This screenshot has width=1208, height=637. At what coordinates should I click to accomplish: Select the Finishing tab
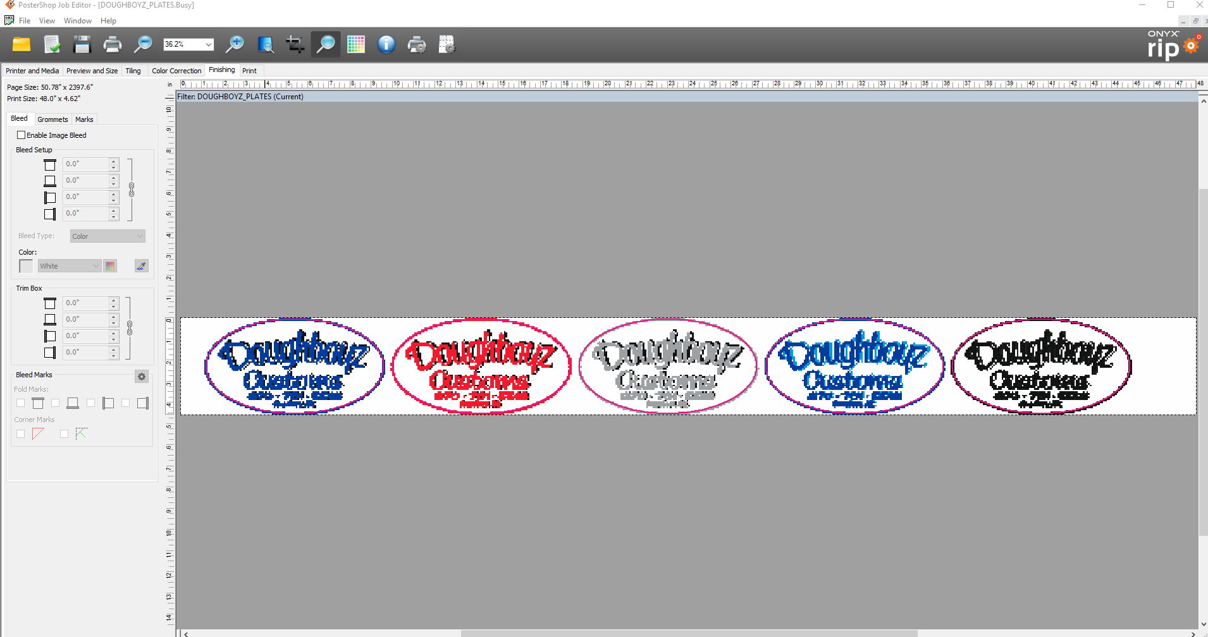pos(222,70)
